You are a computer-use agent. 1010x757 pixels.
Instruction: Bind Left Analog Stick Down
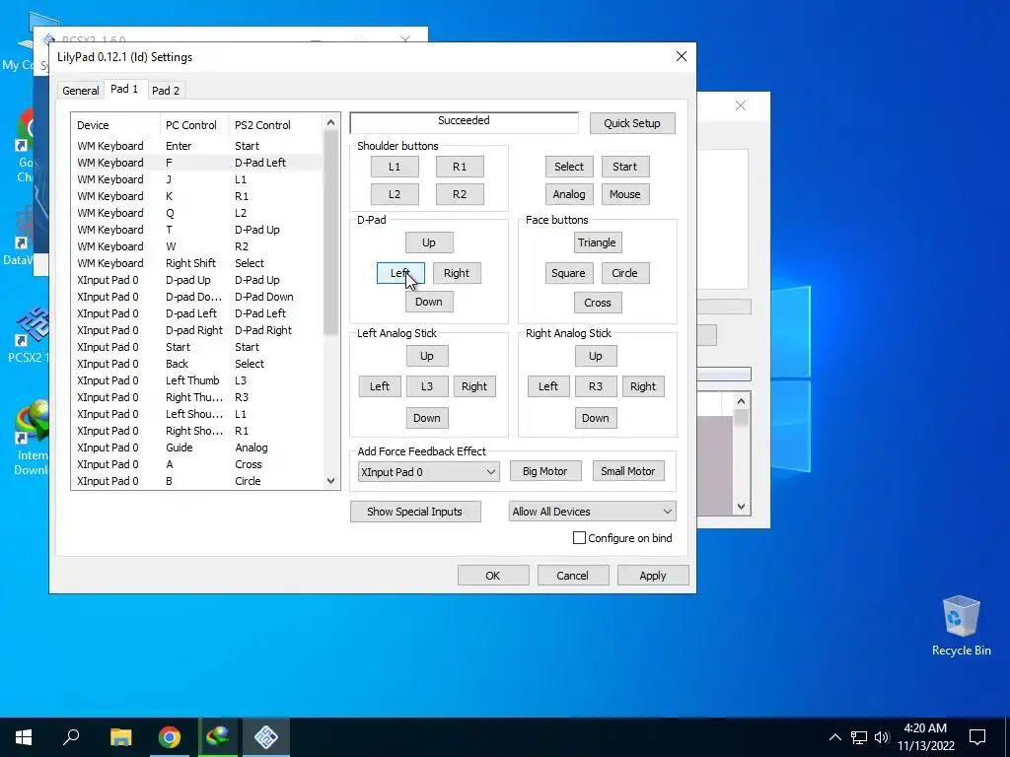427,418
